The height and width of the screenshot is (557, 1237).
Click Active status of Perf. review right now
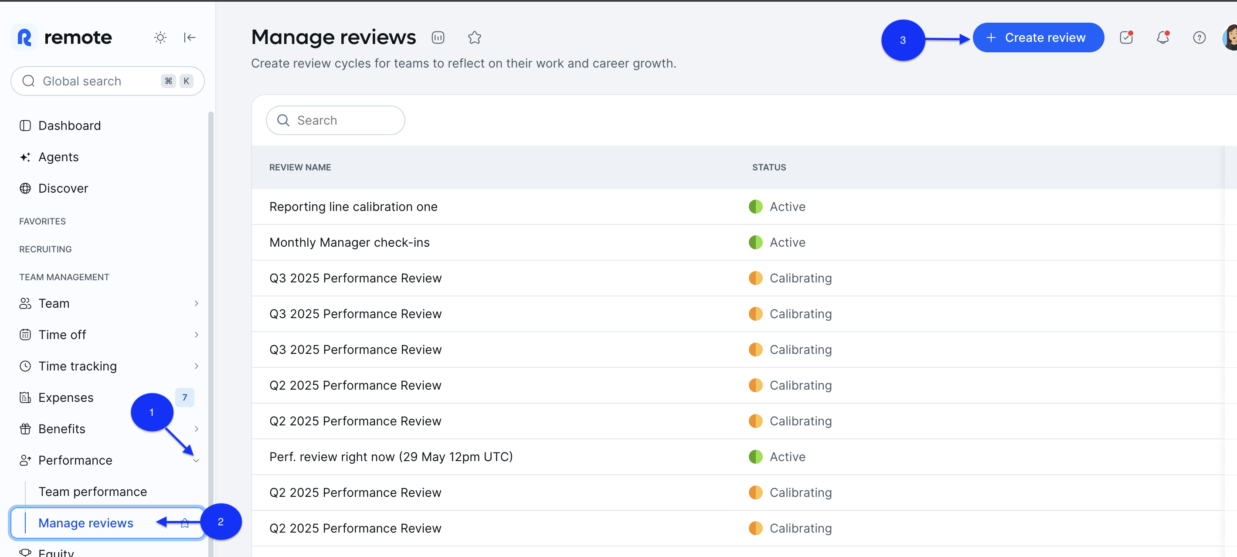(x=777, y=457)
